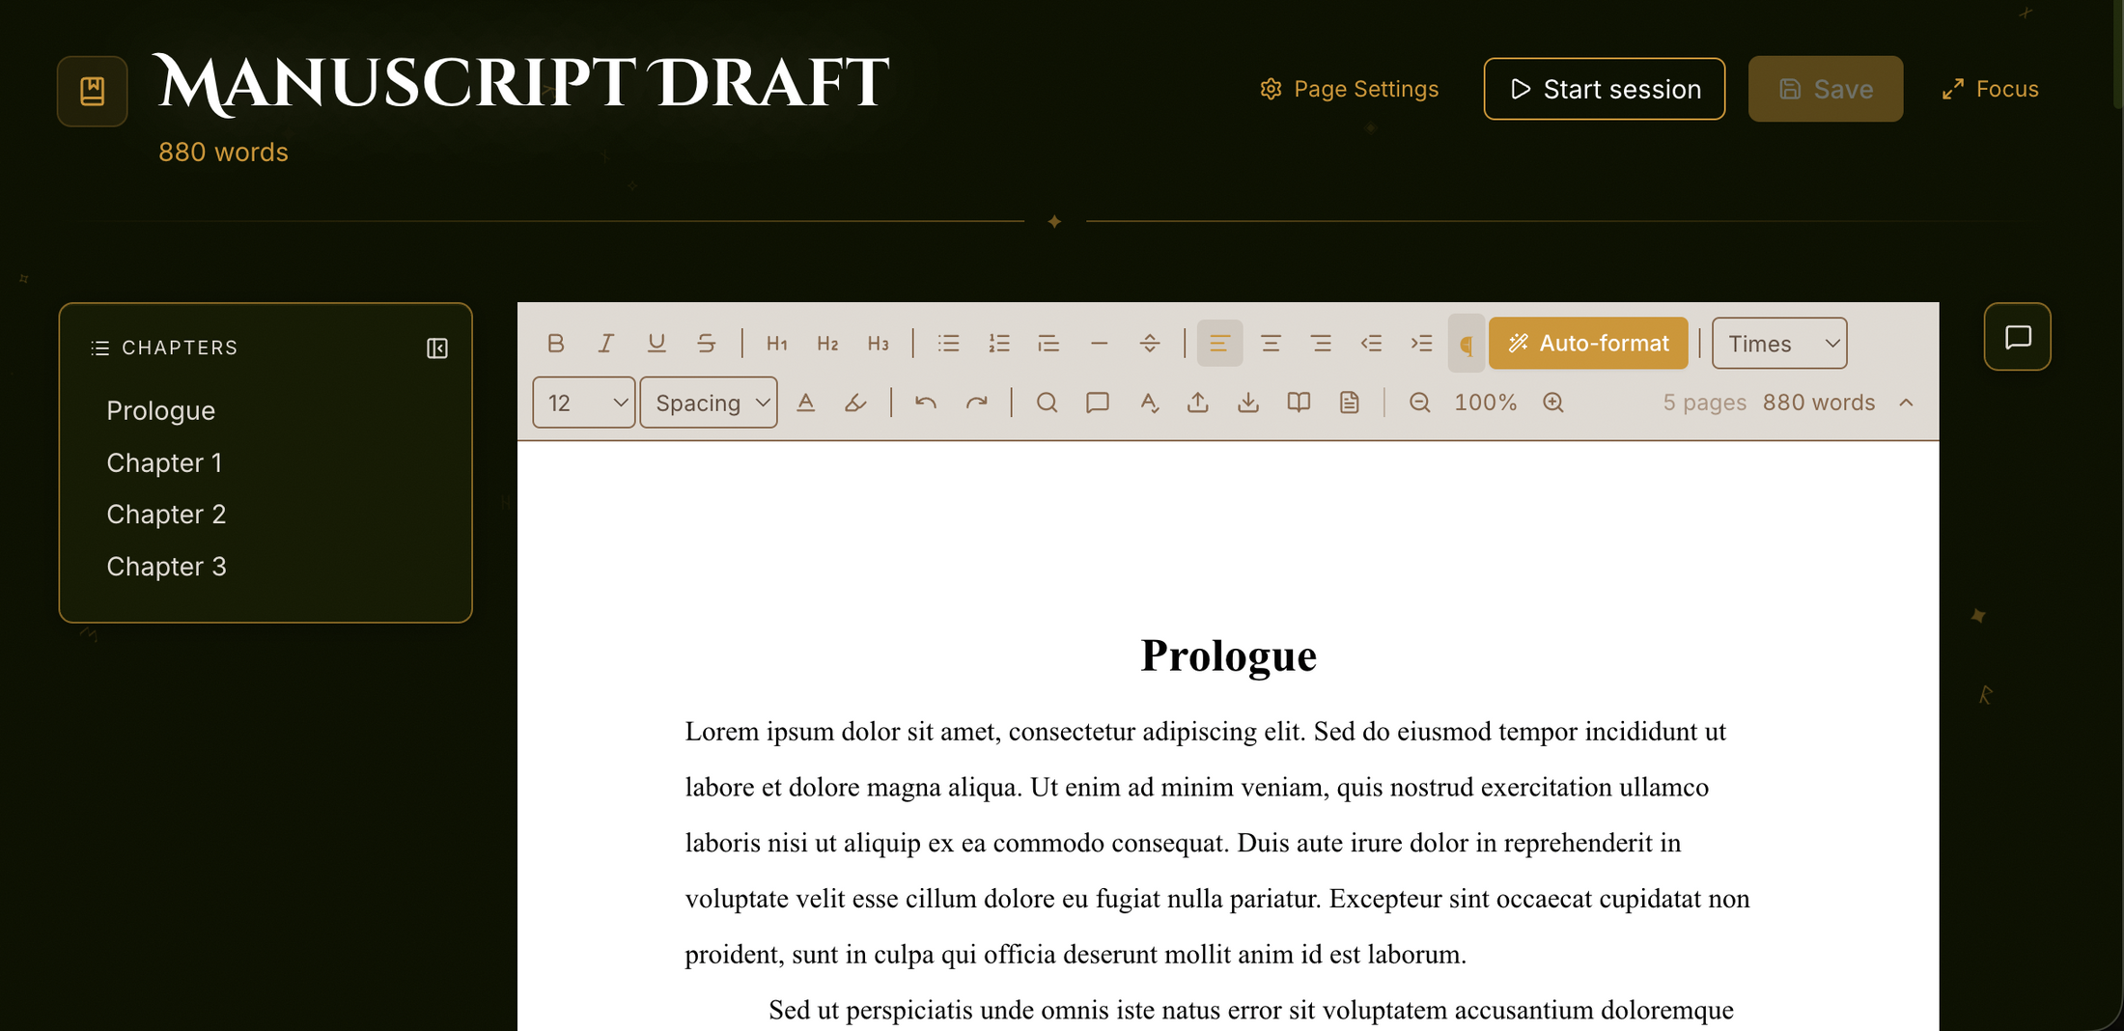This screenshot has height=1031, width=2124.
Task: Collapse the Chapters sidebar panel
Action: point(437,348)
